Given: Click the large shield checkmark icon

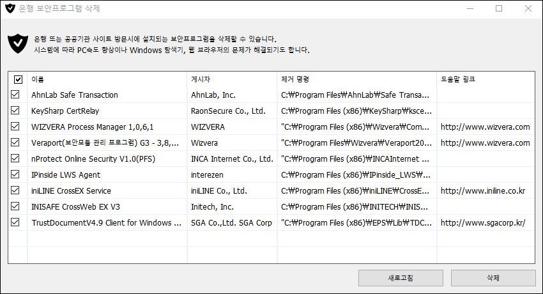Looking at the screenshot, I should pyautogui.click(x=18, y=43).
